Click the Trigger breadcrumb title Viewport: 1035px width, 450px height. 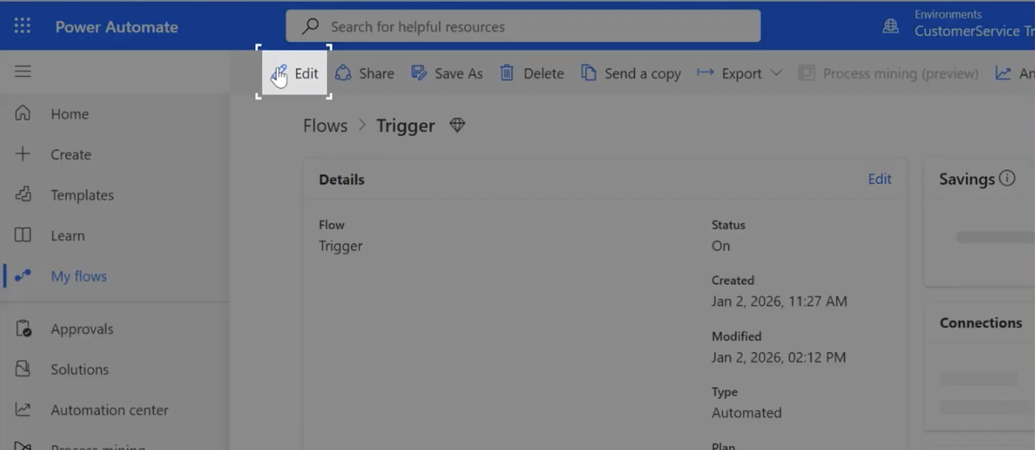405,126
